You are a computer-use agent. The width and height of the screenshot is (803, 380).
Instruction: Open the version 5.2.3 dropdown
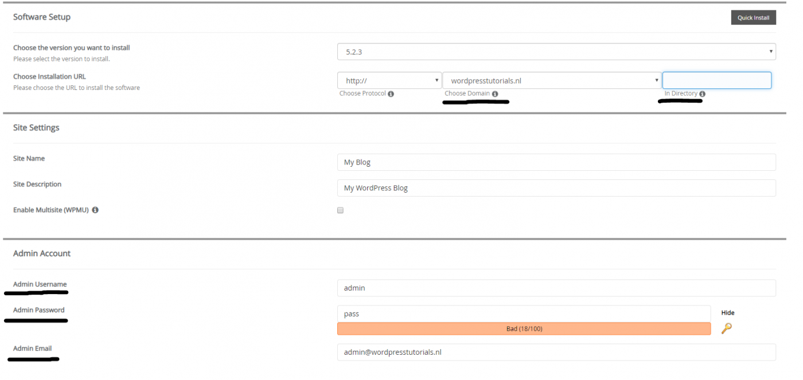556,52
